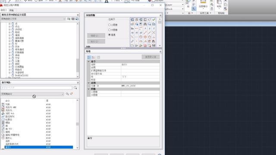Screen dimensions: 276x155
Task: Click the 编辑 button
Action: [x=96, y=36]
